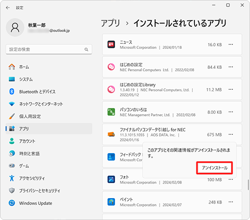Select the アカウント label
This screenshot has width=250, height=220.
pyautogui.click(x=27, y=141)
